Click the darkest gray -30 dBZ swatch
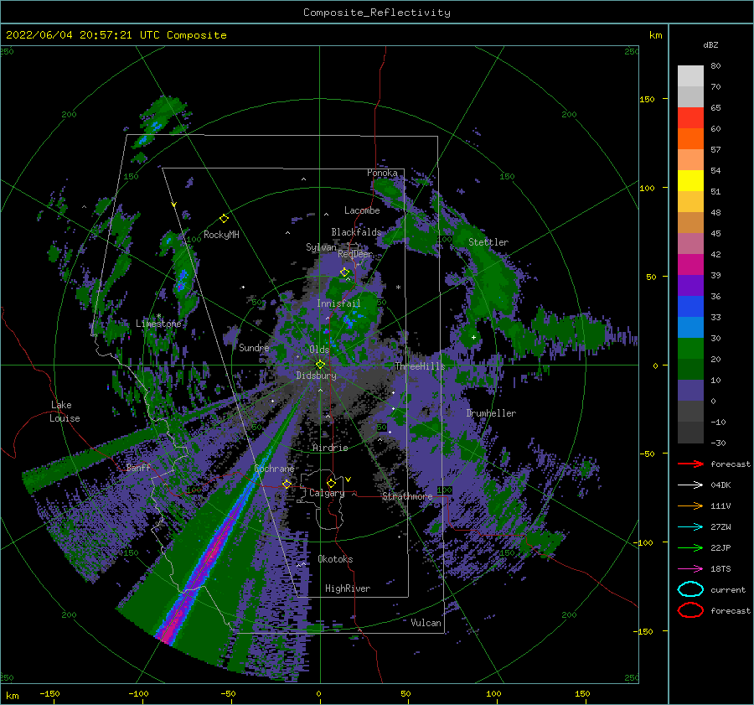The width and height of the screenshot is (754, 705). click(690, 433)
